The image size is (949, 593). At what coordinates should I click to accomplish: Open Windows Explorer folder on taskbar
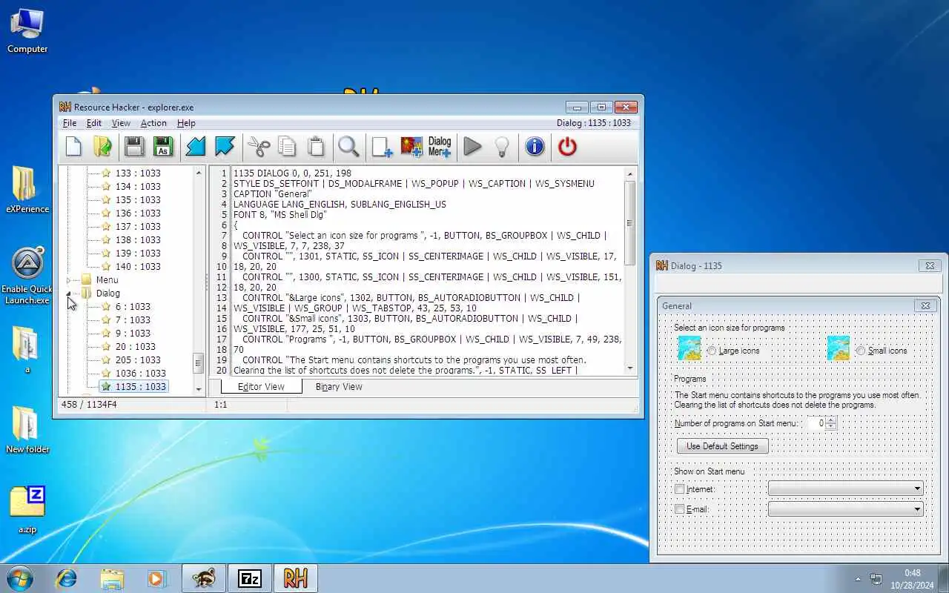point(112,578)
